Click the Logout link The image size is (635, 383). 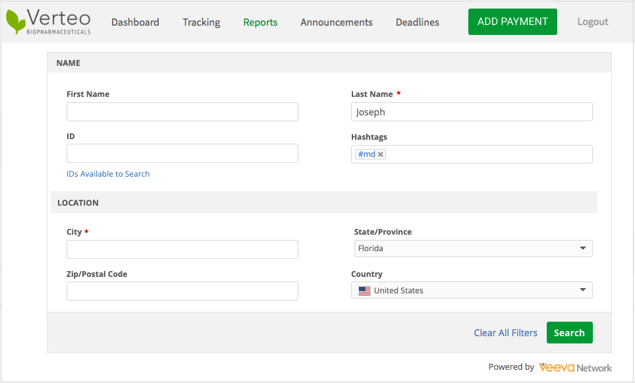(592, 22)
